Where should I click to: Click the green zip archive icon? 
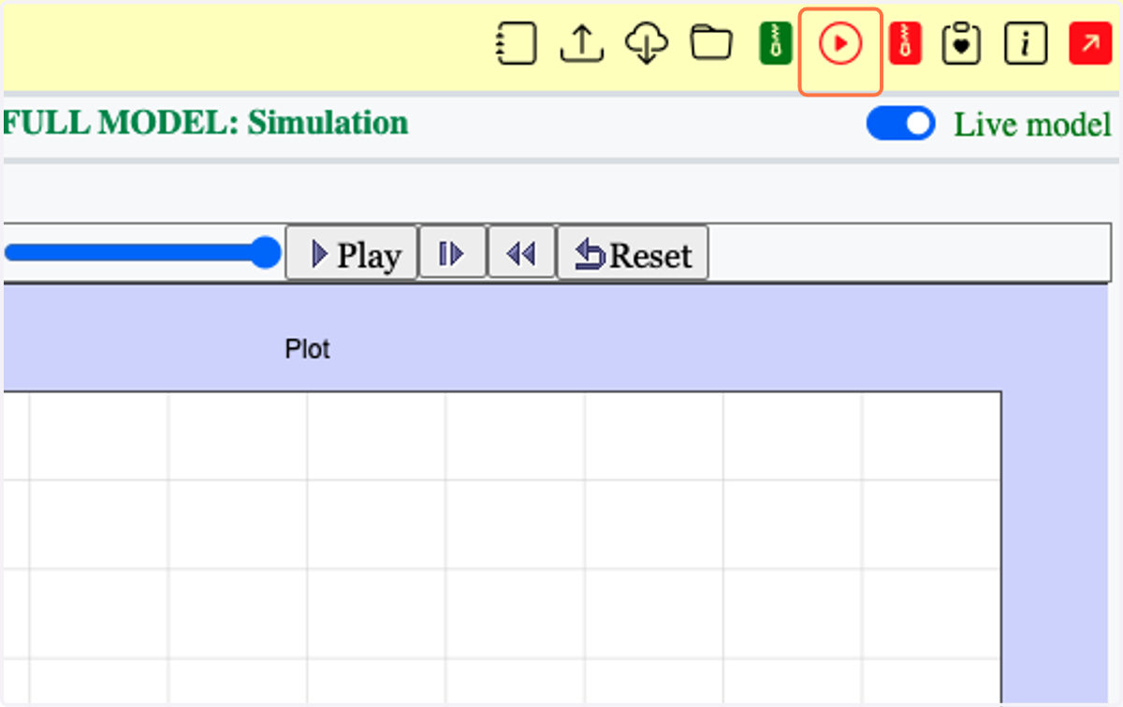(775, 44)
